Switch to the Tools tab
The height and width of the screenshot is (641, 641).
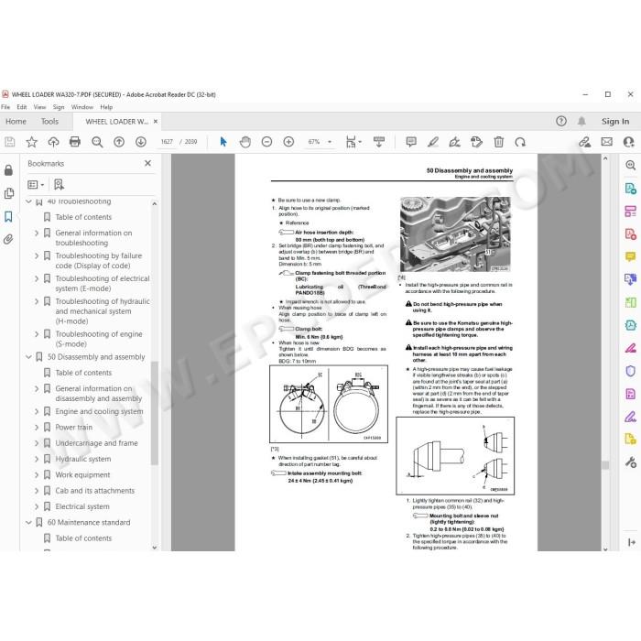pyautogui.click(x=49, y=122)
